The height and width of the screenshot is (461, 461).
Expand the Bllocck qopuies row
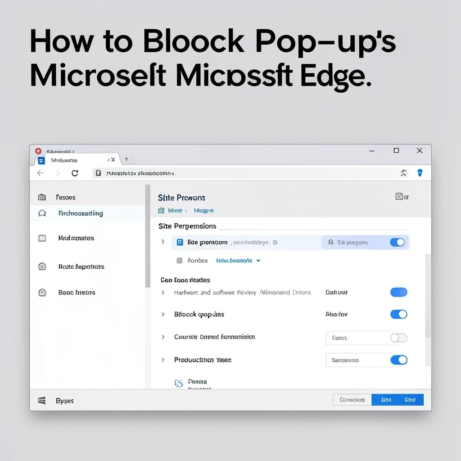tap(163, 314)
